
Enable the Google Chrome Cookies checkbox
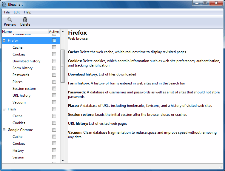54,144
